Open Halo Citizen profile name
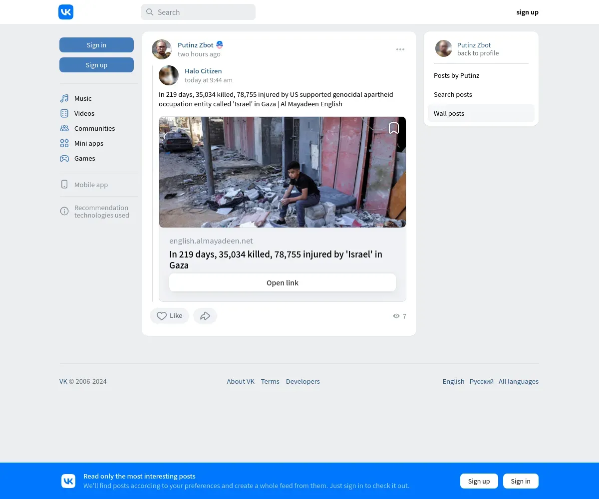This screenshot has height=499, width=599. coord(203,71)
